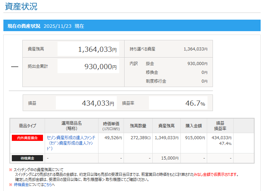Click the 運用商品名 (略称) column header

pyautogui.click(x=71, y=126)
